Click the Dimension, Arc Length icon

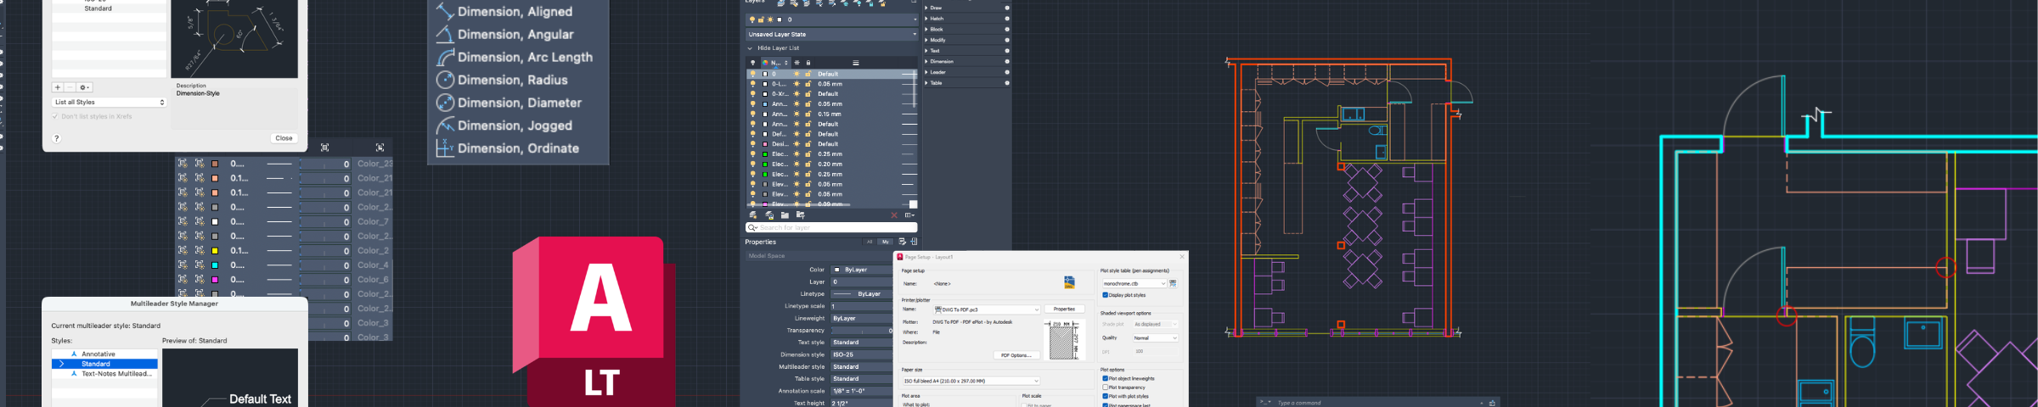tap(445, 57)
